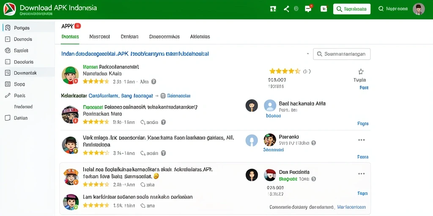Click the avatar beside 'Lam karildrdear' row

71,202
